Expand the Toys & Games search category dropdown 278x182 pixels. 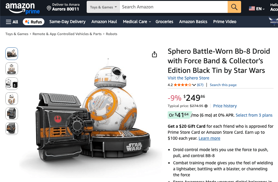click(x=103, y=7)
